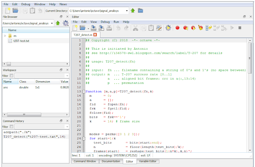Undock the File Browser panel
Viewport: 255px width, 167px height.
click(61, 17)
